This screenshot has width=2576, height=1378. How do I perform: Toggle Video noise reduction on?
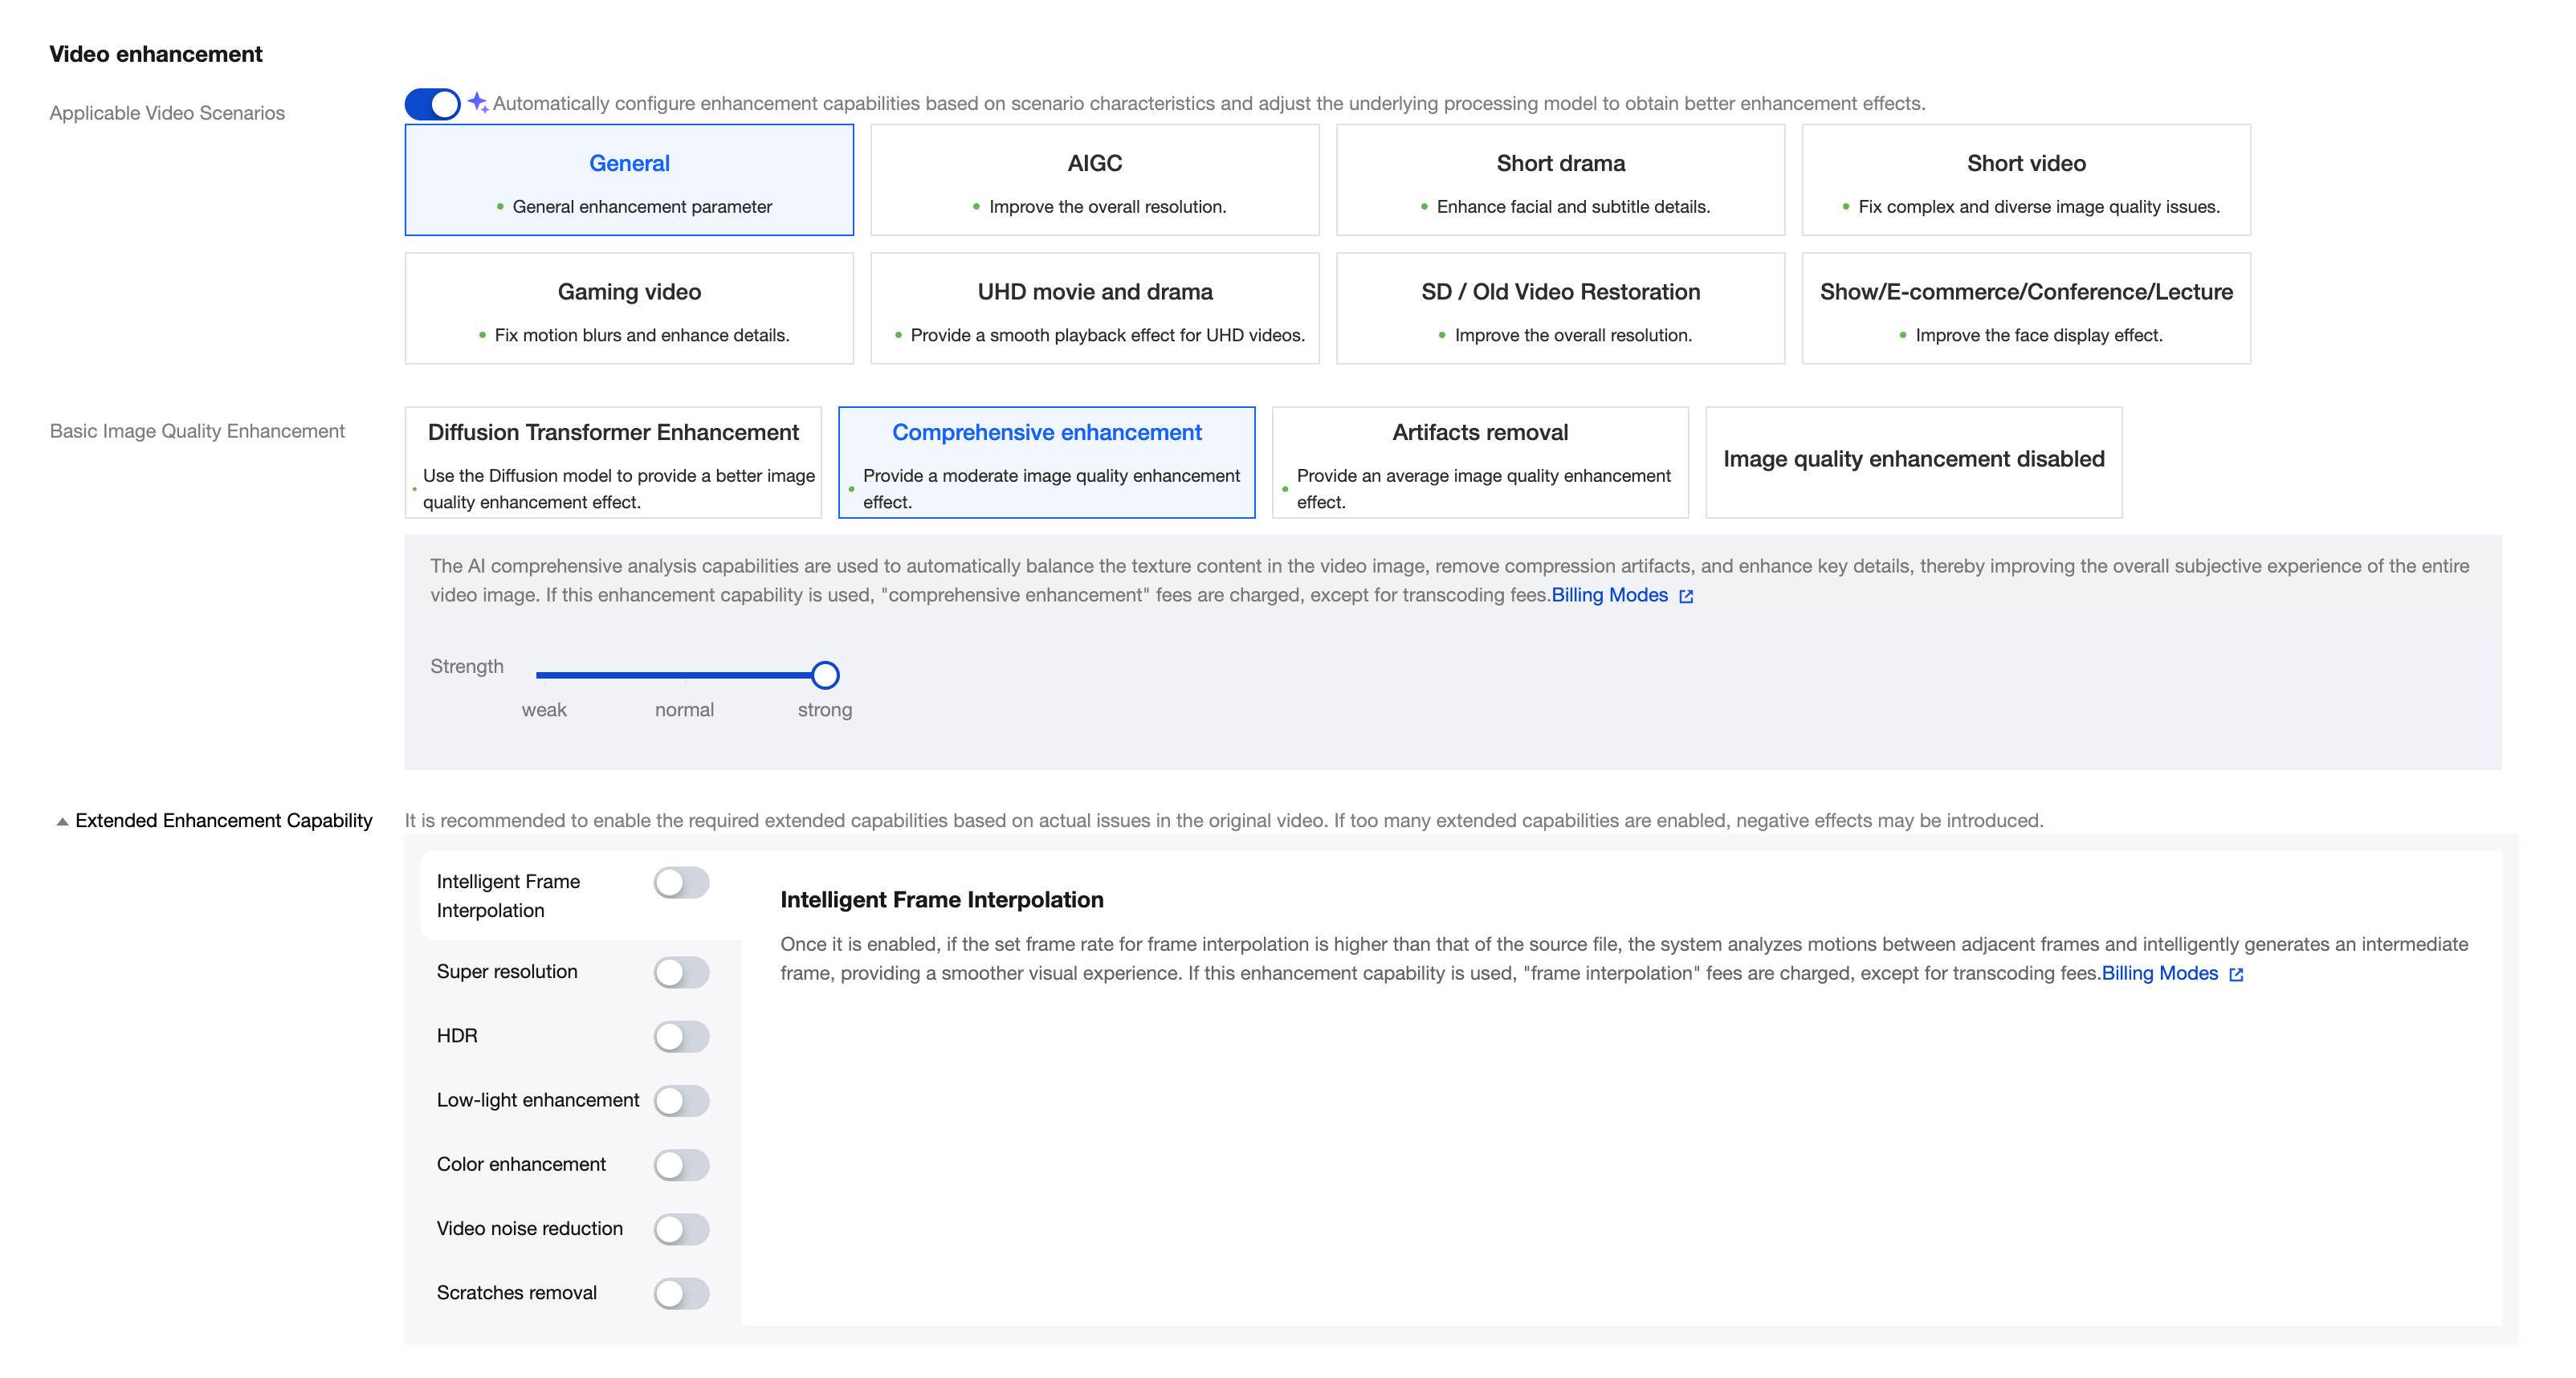tap(681, 1229)
